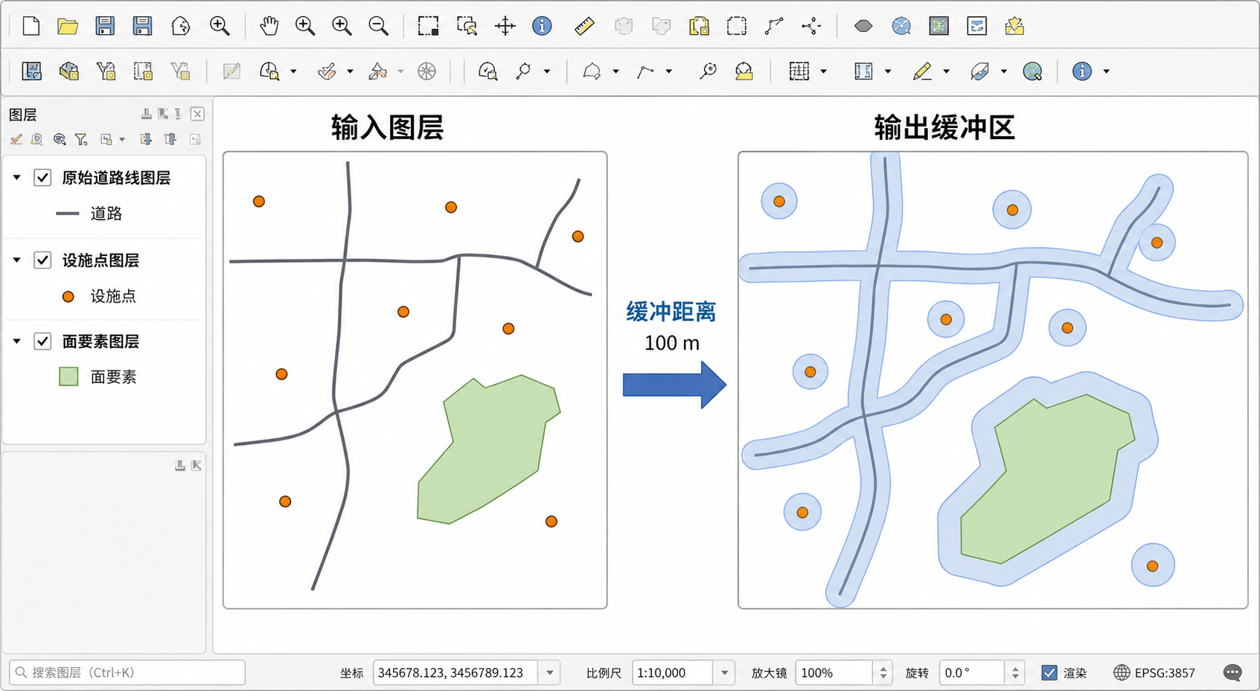Click the save layer edits disk icon

coord(31,71)
